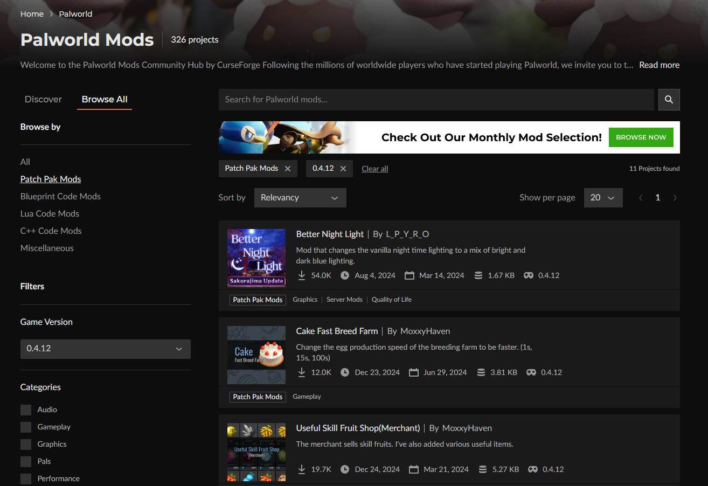708x486 pixels.
Task: Select Miscellaneous class
Action: (47, 248)
